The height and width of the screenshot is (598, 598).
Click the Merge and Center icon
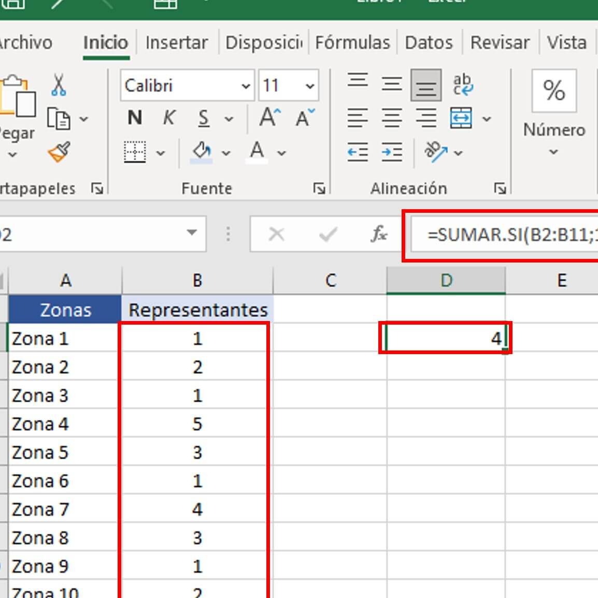pyautogui.click(x=461, y=119)
